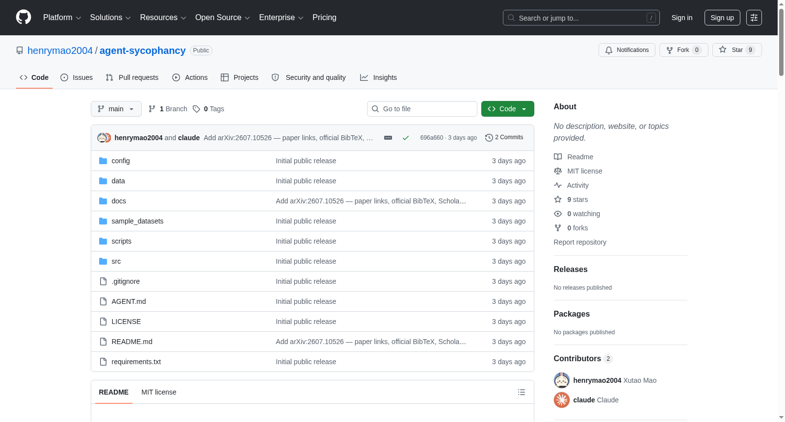Viewport: 785px width, 422px height.
Task: Expand commit message ellipsis button
Action: pos(388,138)
